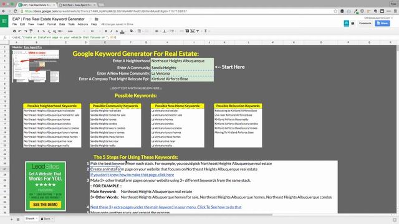Screen dimensions: 399x224
Task: Click the Easy Agent Pro link
Action: click(33, 47)
